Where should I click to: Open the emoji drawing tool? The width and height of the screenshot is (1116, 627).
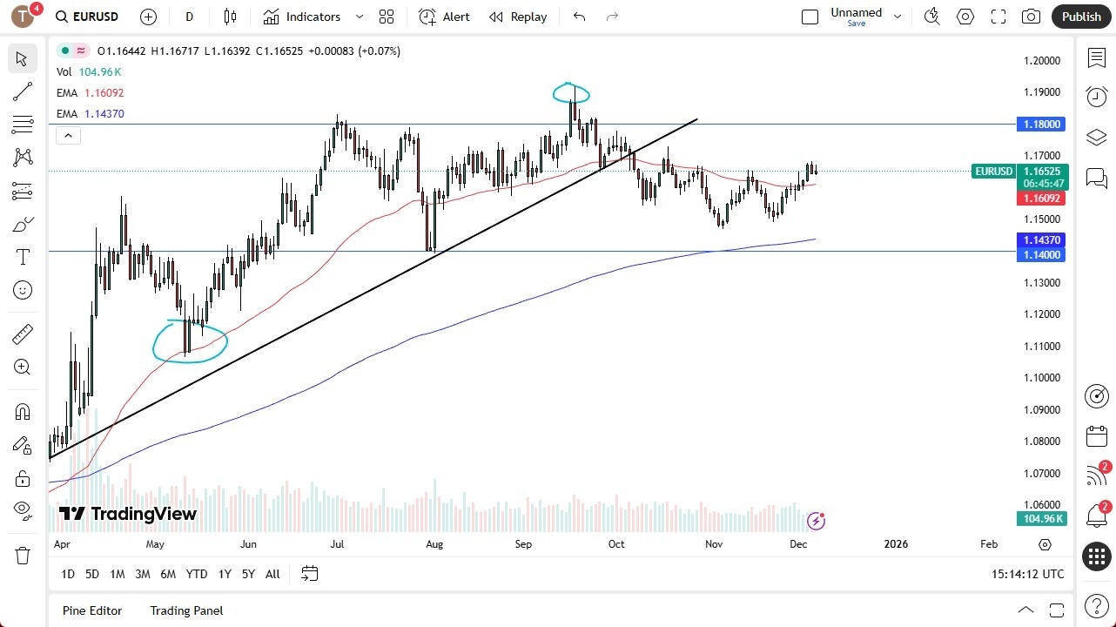point(22,290)
